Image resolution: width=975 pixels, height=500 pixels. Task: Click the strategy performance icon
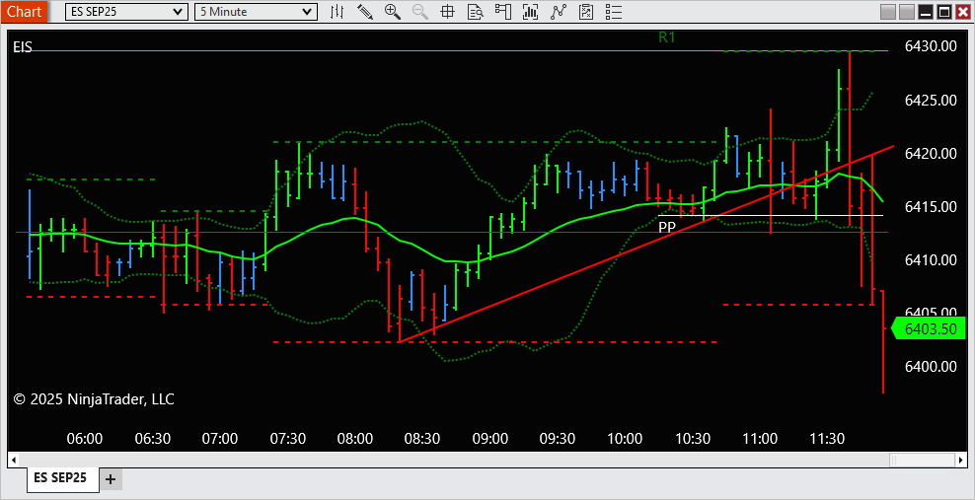click(x=586, y=11)
